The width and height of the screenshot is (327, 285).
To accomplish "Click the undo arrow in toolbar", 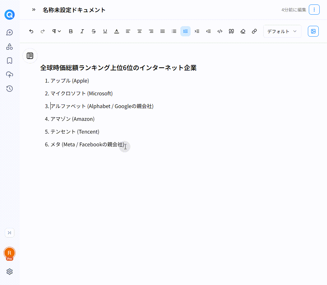I will pyautogui.click(x=31, y=31).
